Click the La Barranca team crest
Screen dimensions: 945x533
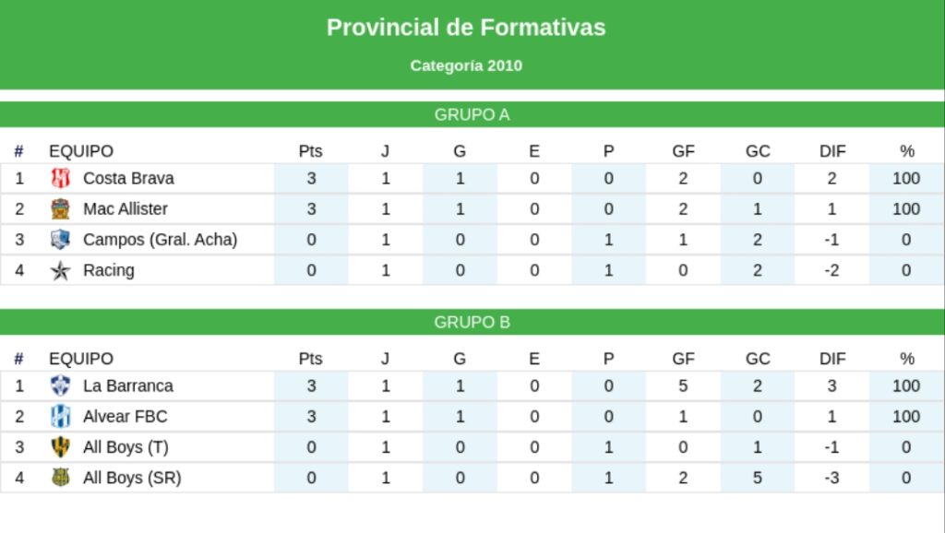pos(60,385)
